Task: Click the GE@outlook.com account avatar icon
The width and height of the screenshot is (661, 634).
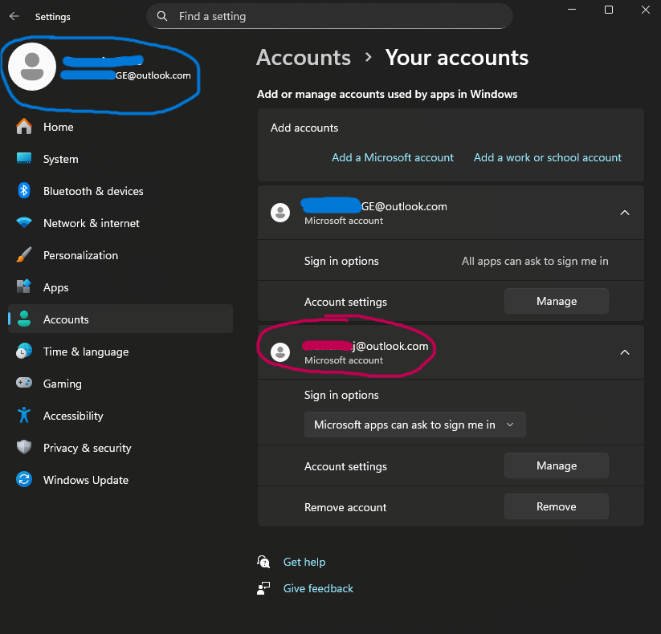Action: click(280, 213)
